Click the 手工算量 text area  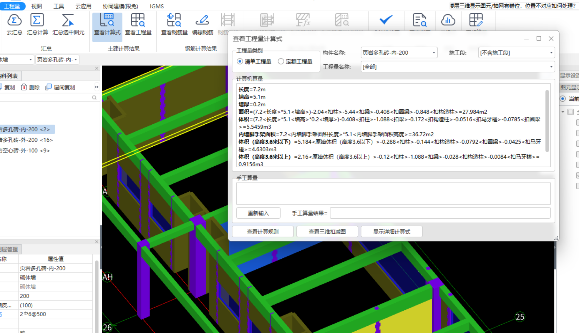pyautogui.click(x=393, y=193)
